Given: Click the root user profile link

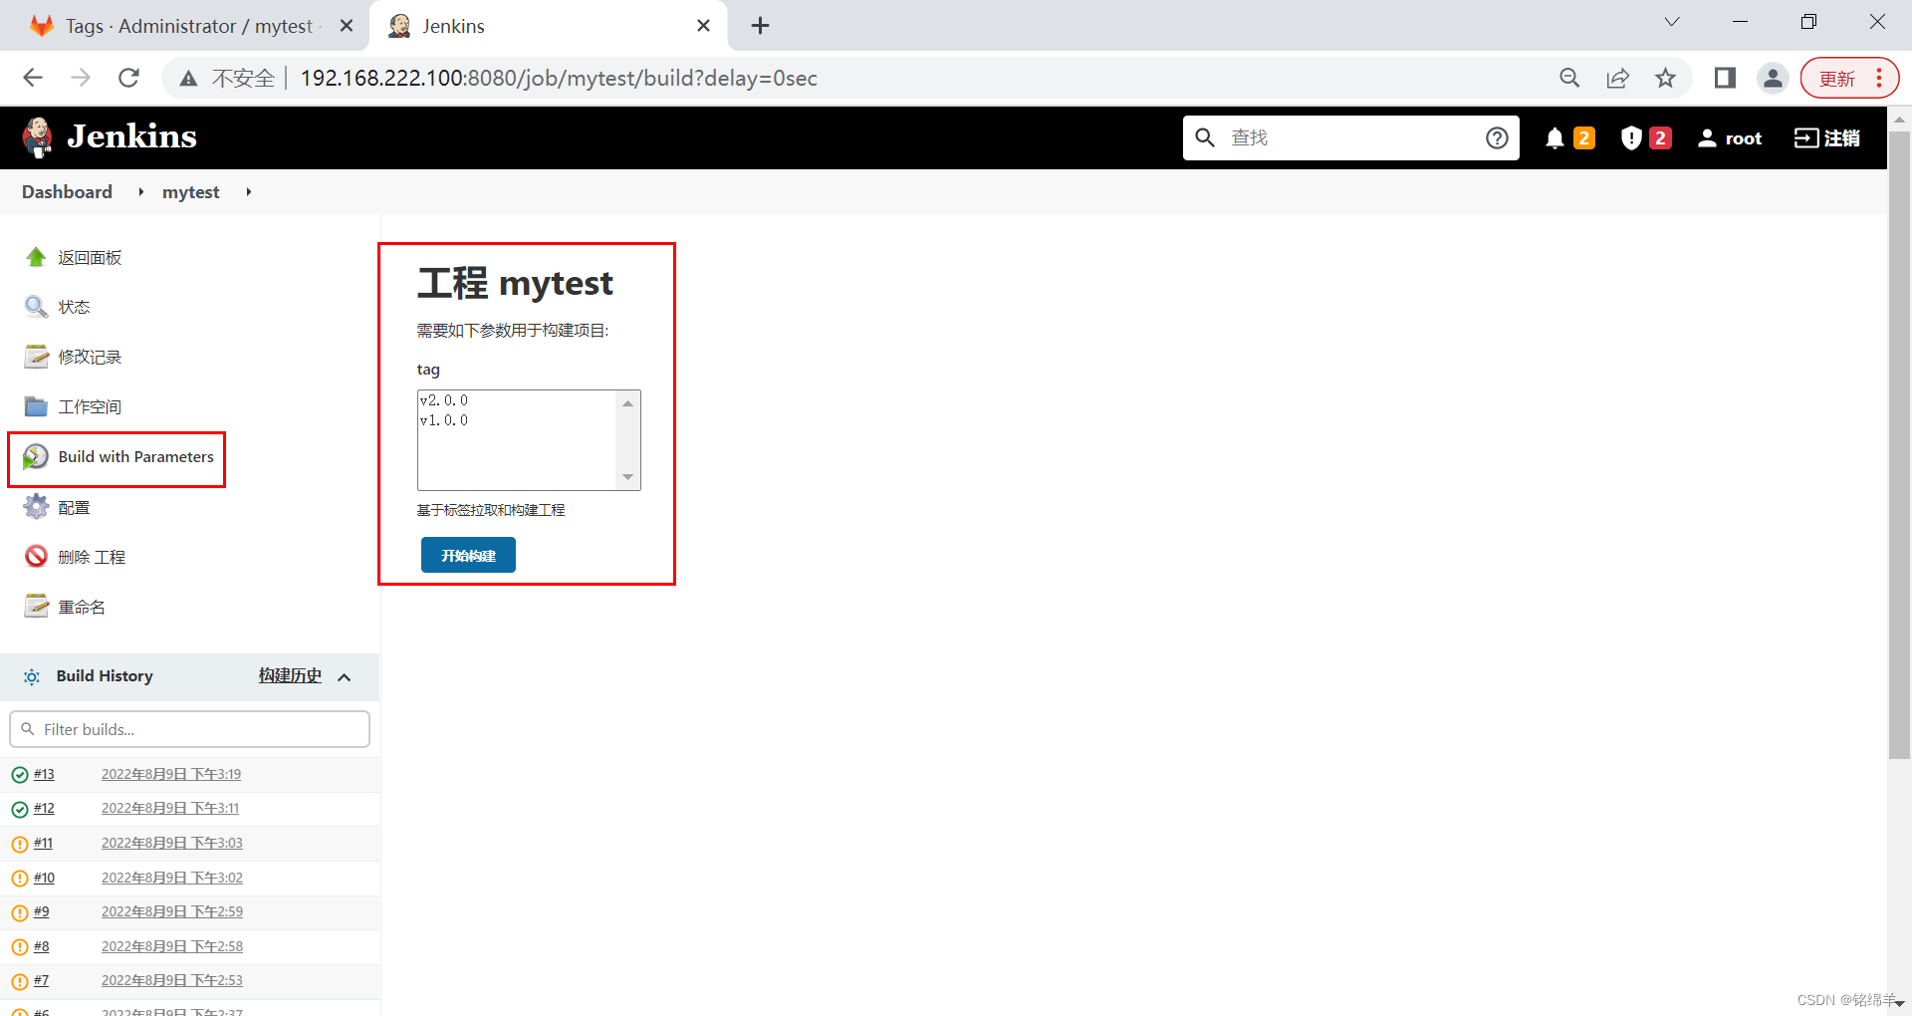Looking at the screenshot, I should click(x=1731, y=138).
